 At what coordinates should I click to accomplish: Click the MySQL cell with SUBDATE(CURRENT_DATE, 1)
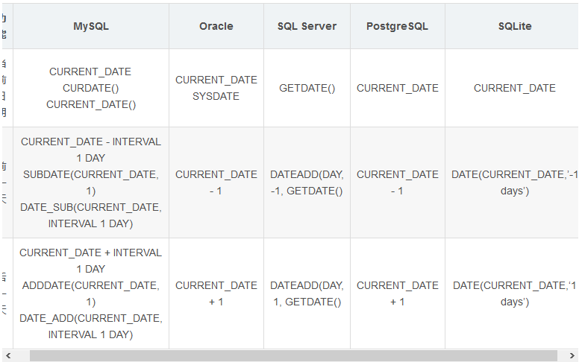[91, 182]
